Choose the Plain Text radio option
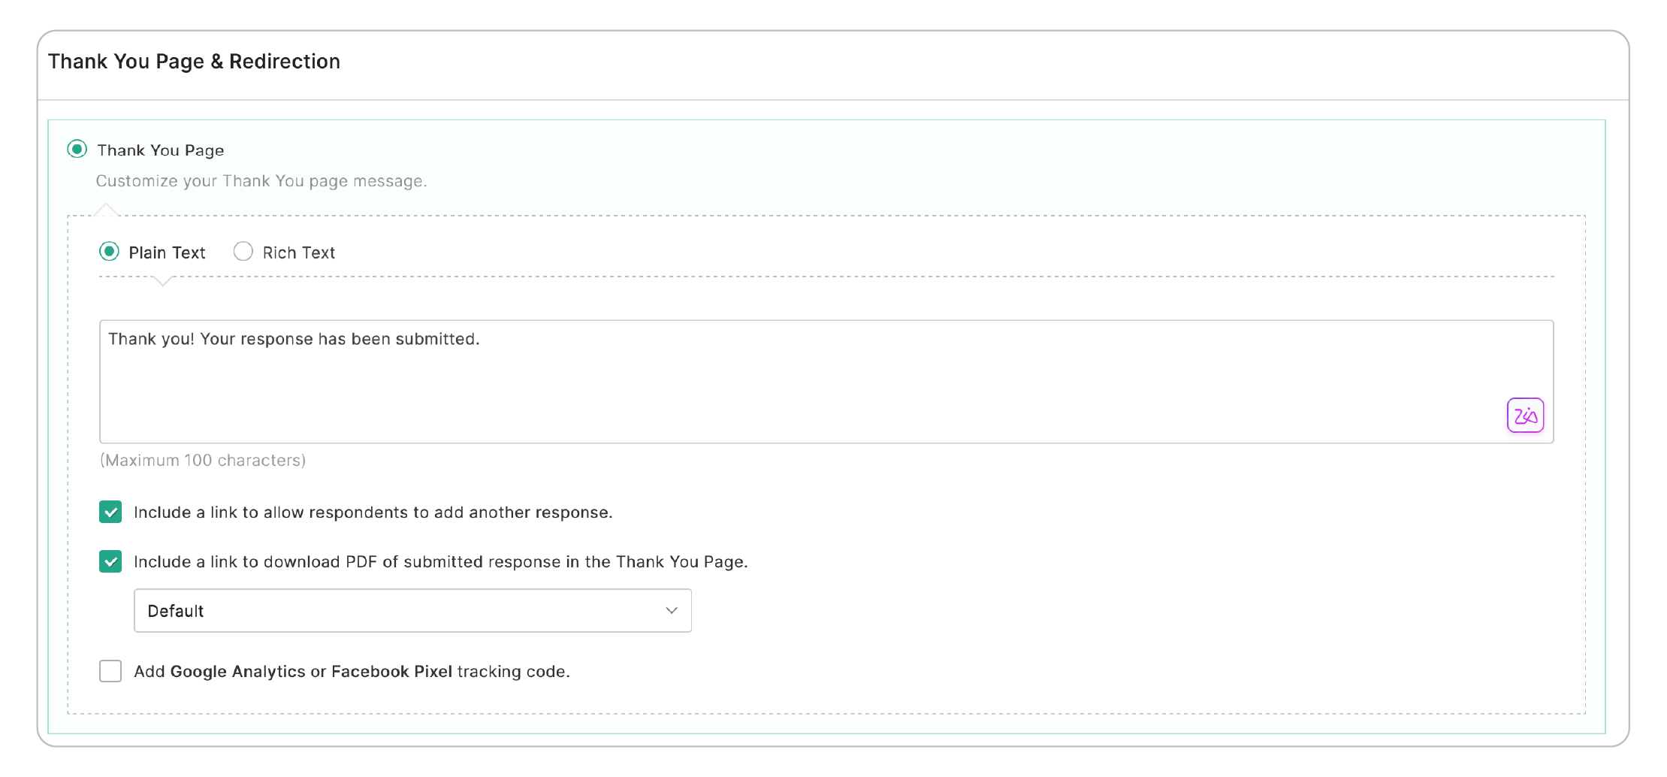Viewport: 1667px width, 777px height. tap(109, 251)
